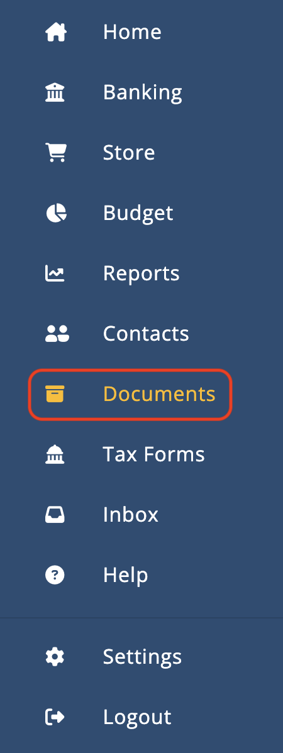283x753 pixels.
Task: Navigate to Budget label
Action: [x=138, y=213]
